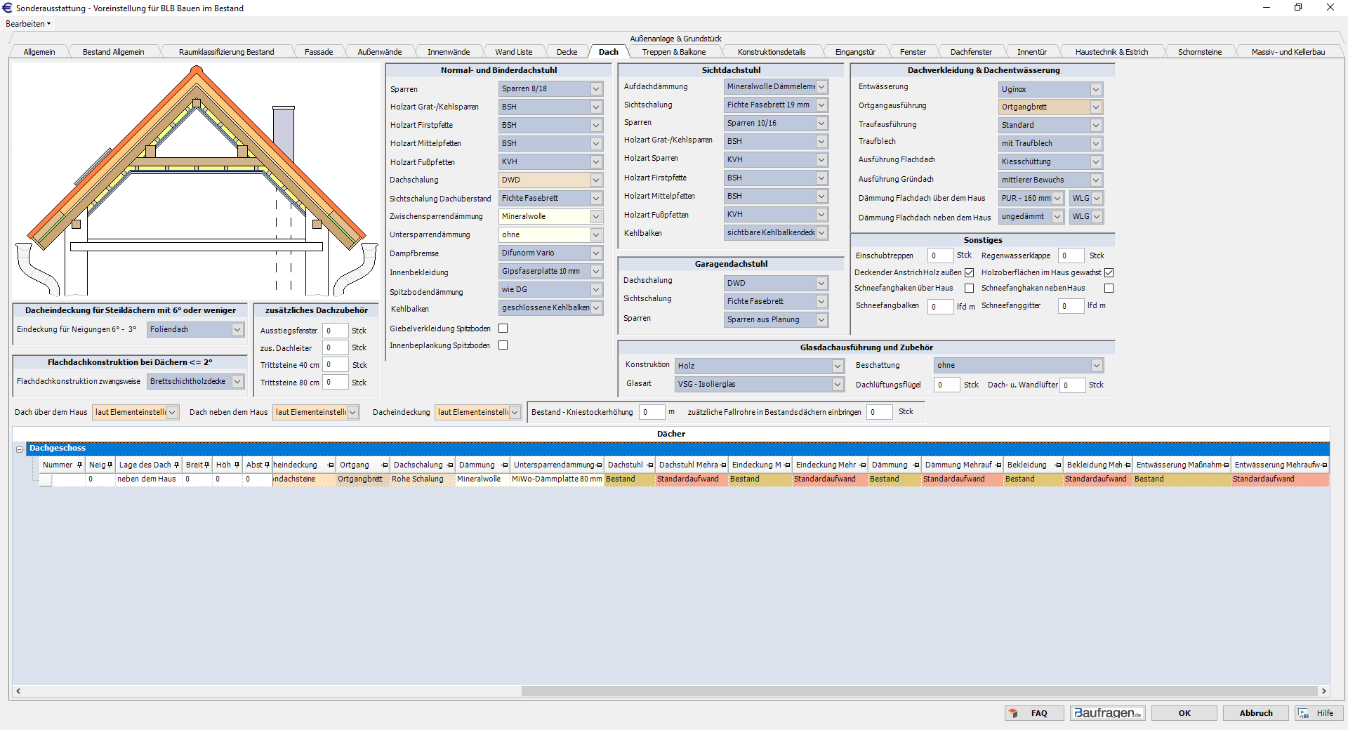Viewport: 1348px width, 730px height.
Task: Click the pin icon on Dachstuhl column
Action: pyautogui.click(x=649, y=465)
